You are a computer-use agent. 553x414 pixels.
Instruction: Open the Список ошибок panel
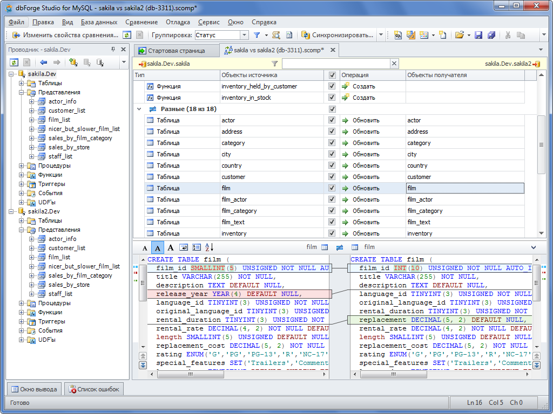(95, 389)
